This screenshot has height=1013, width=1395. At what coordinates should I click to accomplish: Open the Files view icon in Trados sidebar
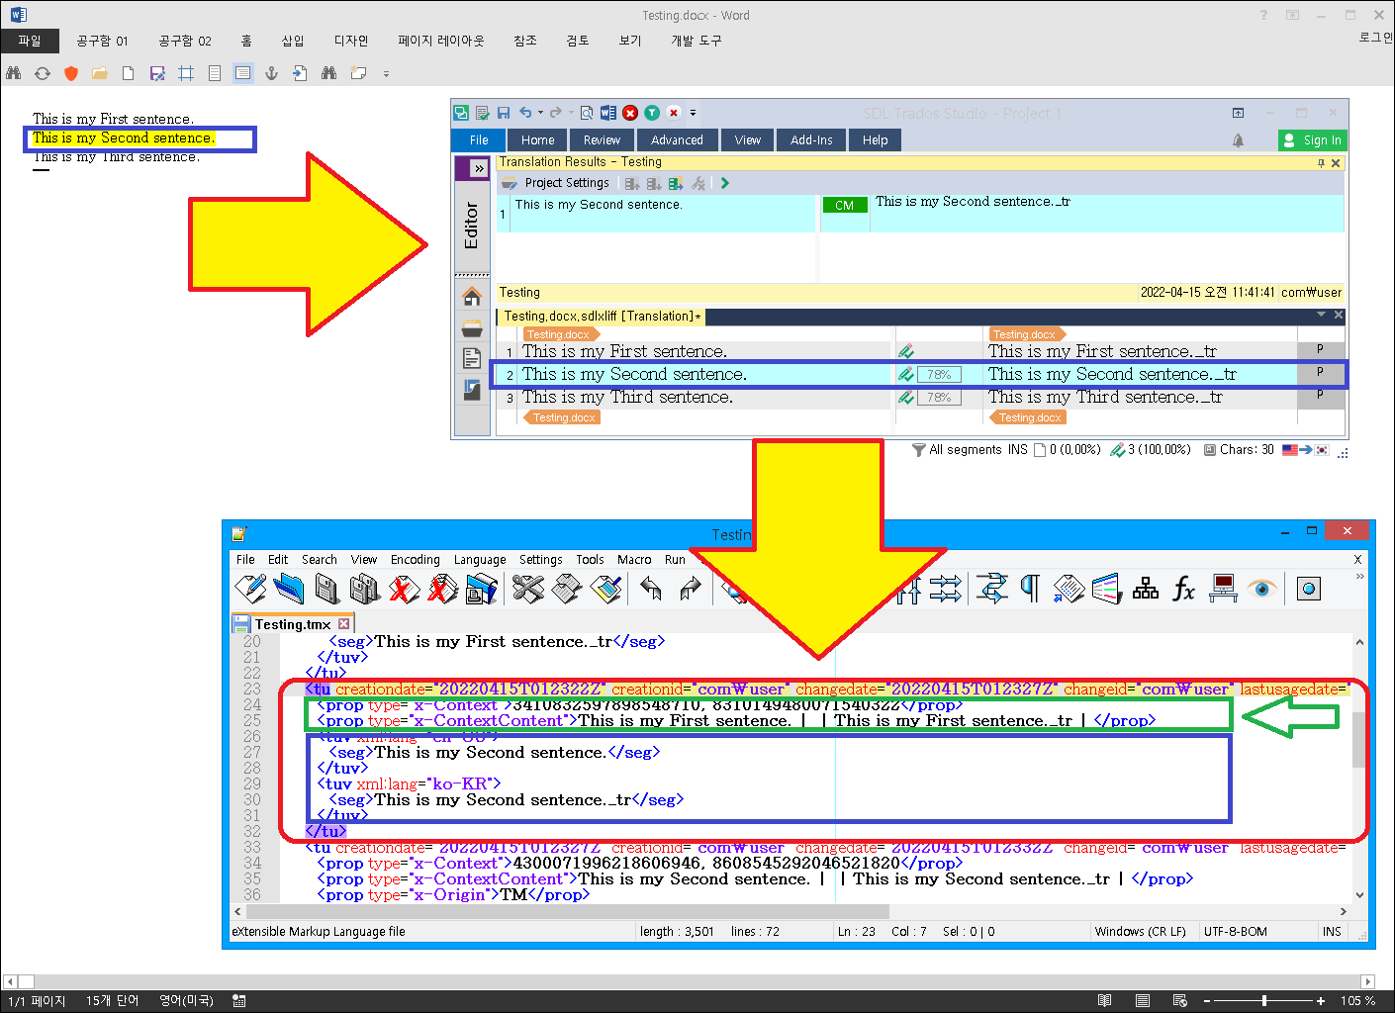472,359
